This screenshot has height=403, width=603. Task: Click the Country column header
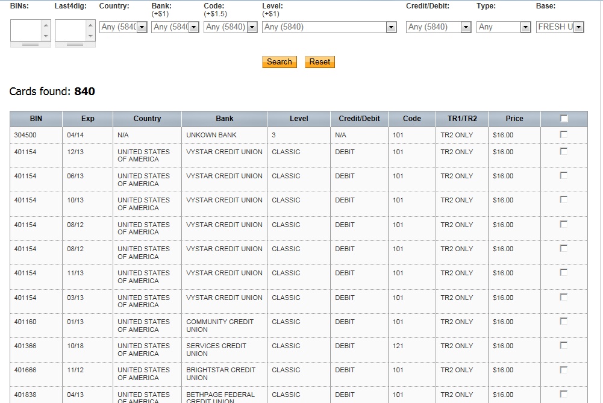pyautogui.click(x=148, y=119)
